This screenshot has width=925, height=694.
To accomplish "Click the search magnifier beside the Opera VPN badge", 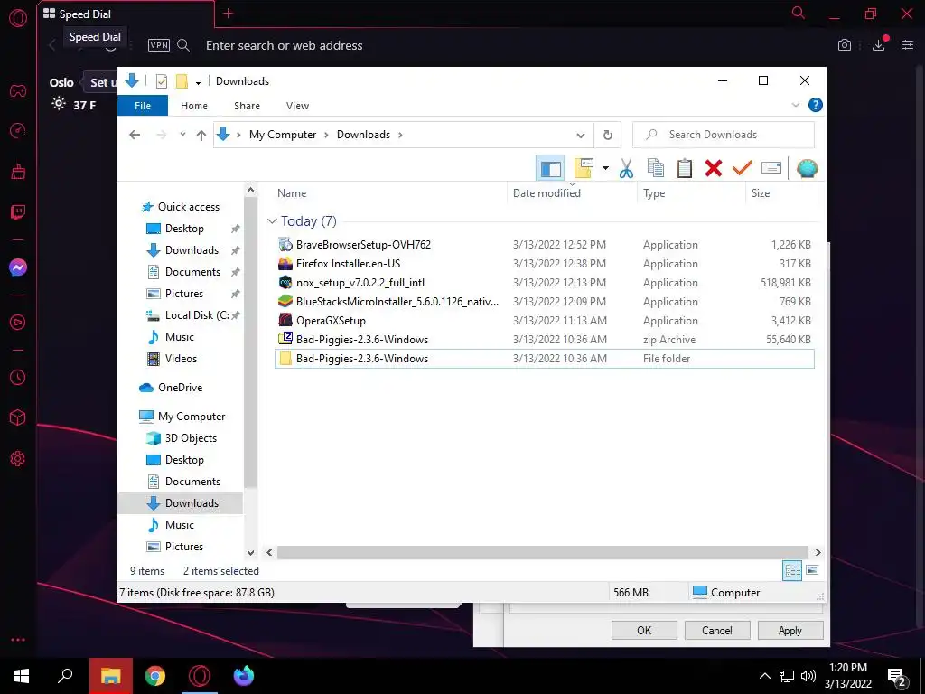I will pos(183,45).
